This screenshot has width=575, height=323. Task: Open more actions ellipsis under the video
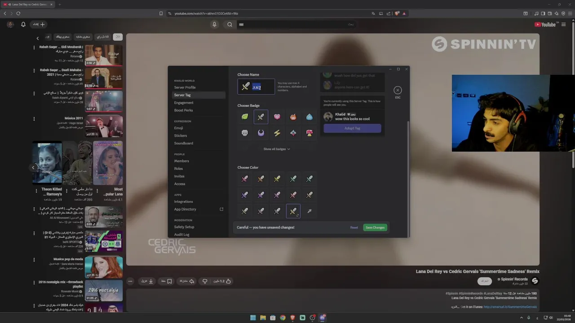(x=130, y=281)
